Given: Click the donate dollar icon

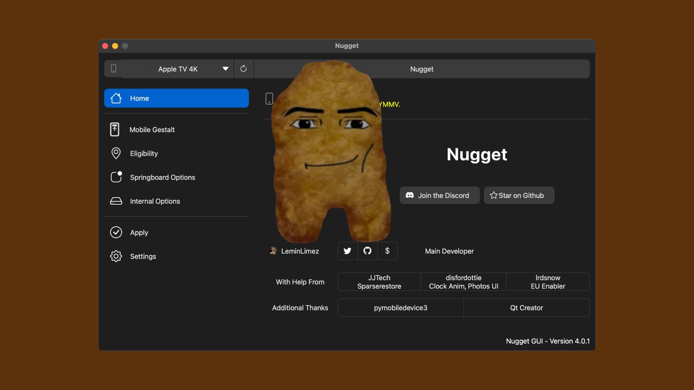Looking at the screenshot, I should click(387, 251).
